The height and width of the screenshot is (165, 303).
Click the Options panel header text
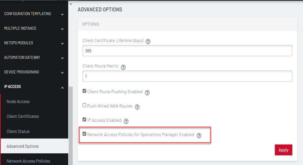(x=91, y=24)
